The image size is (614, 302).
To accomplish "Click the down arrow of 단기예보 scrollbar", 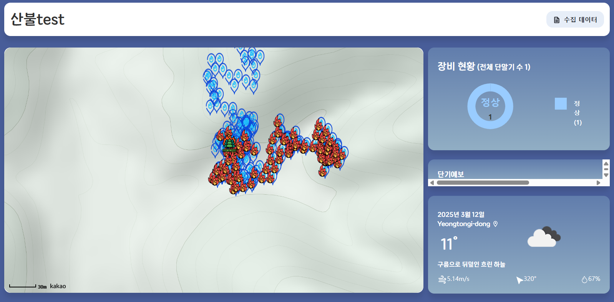I will [606, 175].
